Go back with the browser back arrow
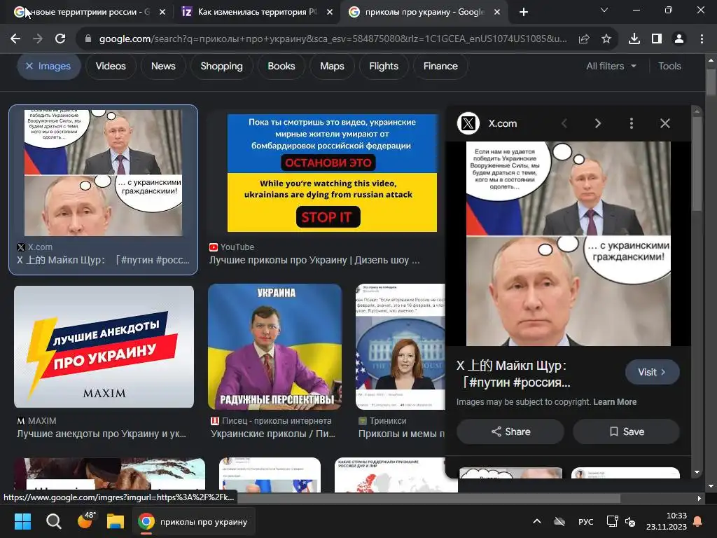Viewport: 717px width, 538px height. tap(15, 39)
